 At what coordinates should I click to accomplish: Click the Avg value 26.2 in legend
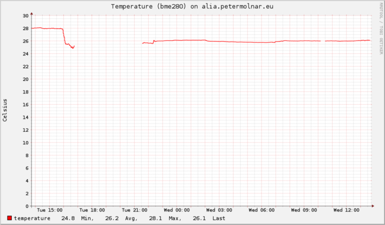tap(111, 218)
